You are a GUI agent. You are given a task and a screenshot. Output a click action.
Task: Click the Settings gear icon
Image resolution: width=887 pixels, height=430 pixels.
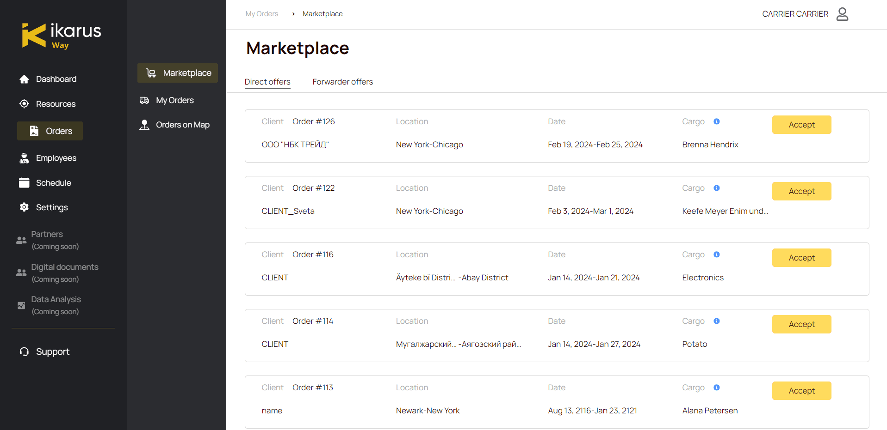(24, 207)
